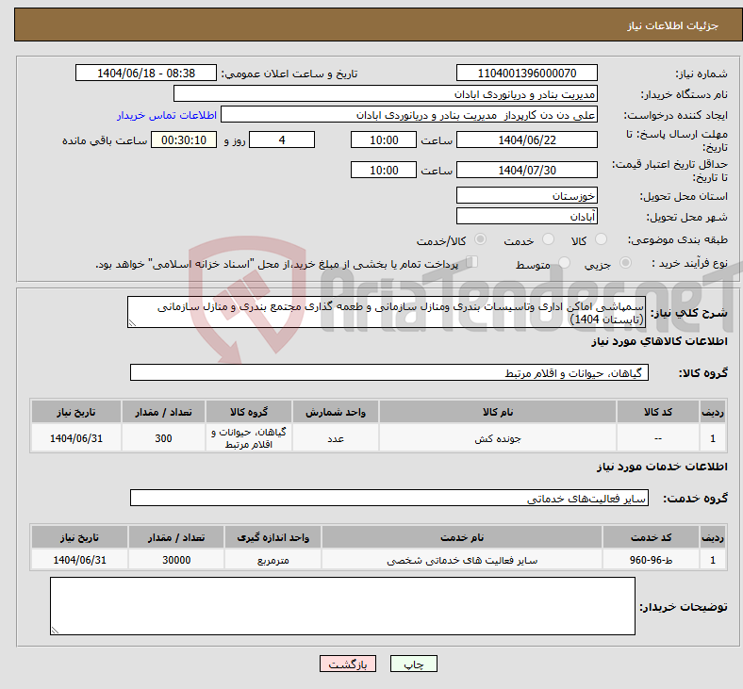This screenshot has width=743, height=689.
Task: Click the service code ط-96-960 cell
Action: [650, 560]
